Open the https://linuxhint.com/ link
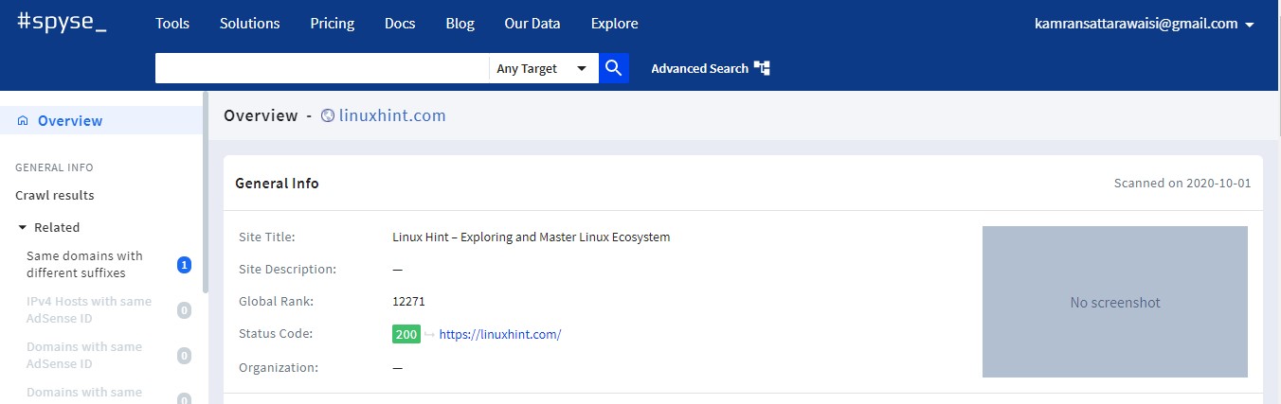 click(500, 334)
